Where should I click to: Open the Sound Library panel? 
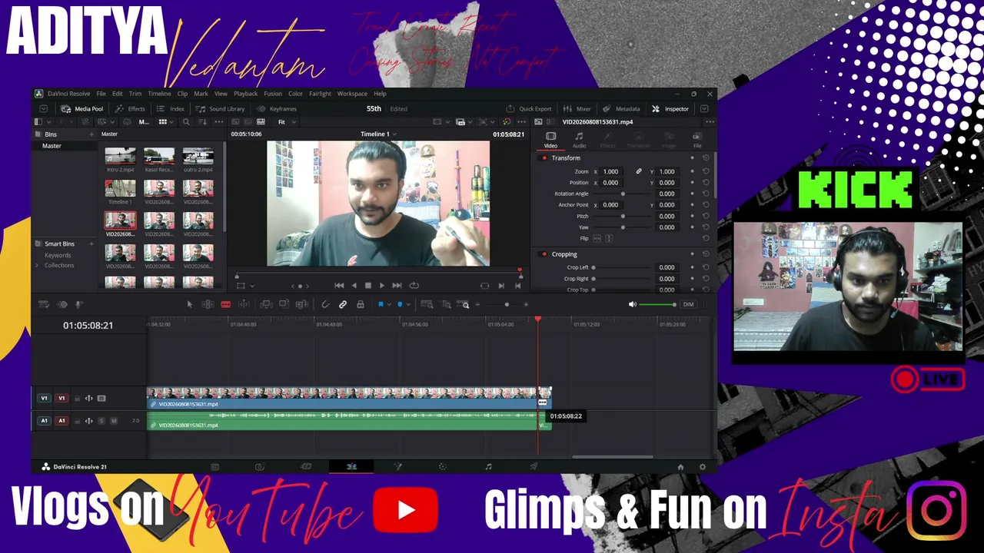tap(221, 109)
